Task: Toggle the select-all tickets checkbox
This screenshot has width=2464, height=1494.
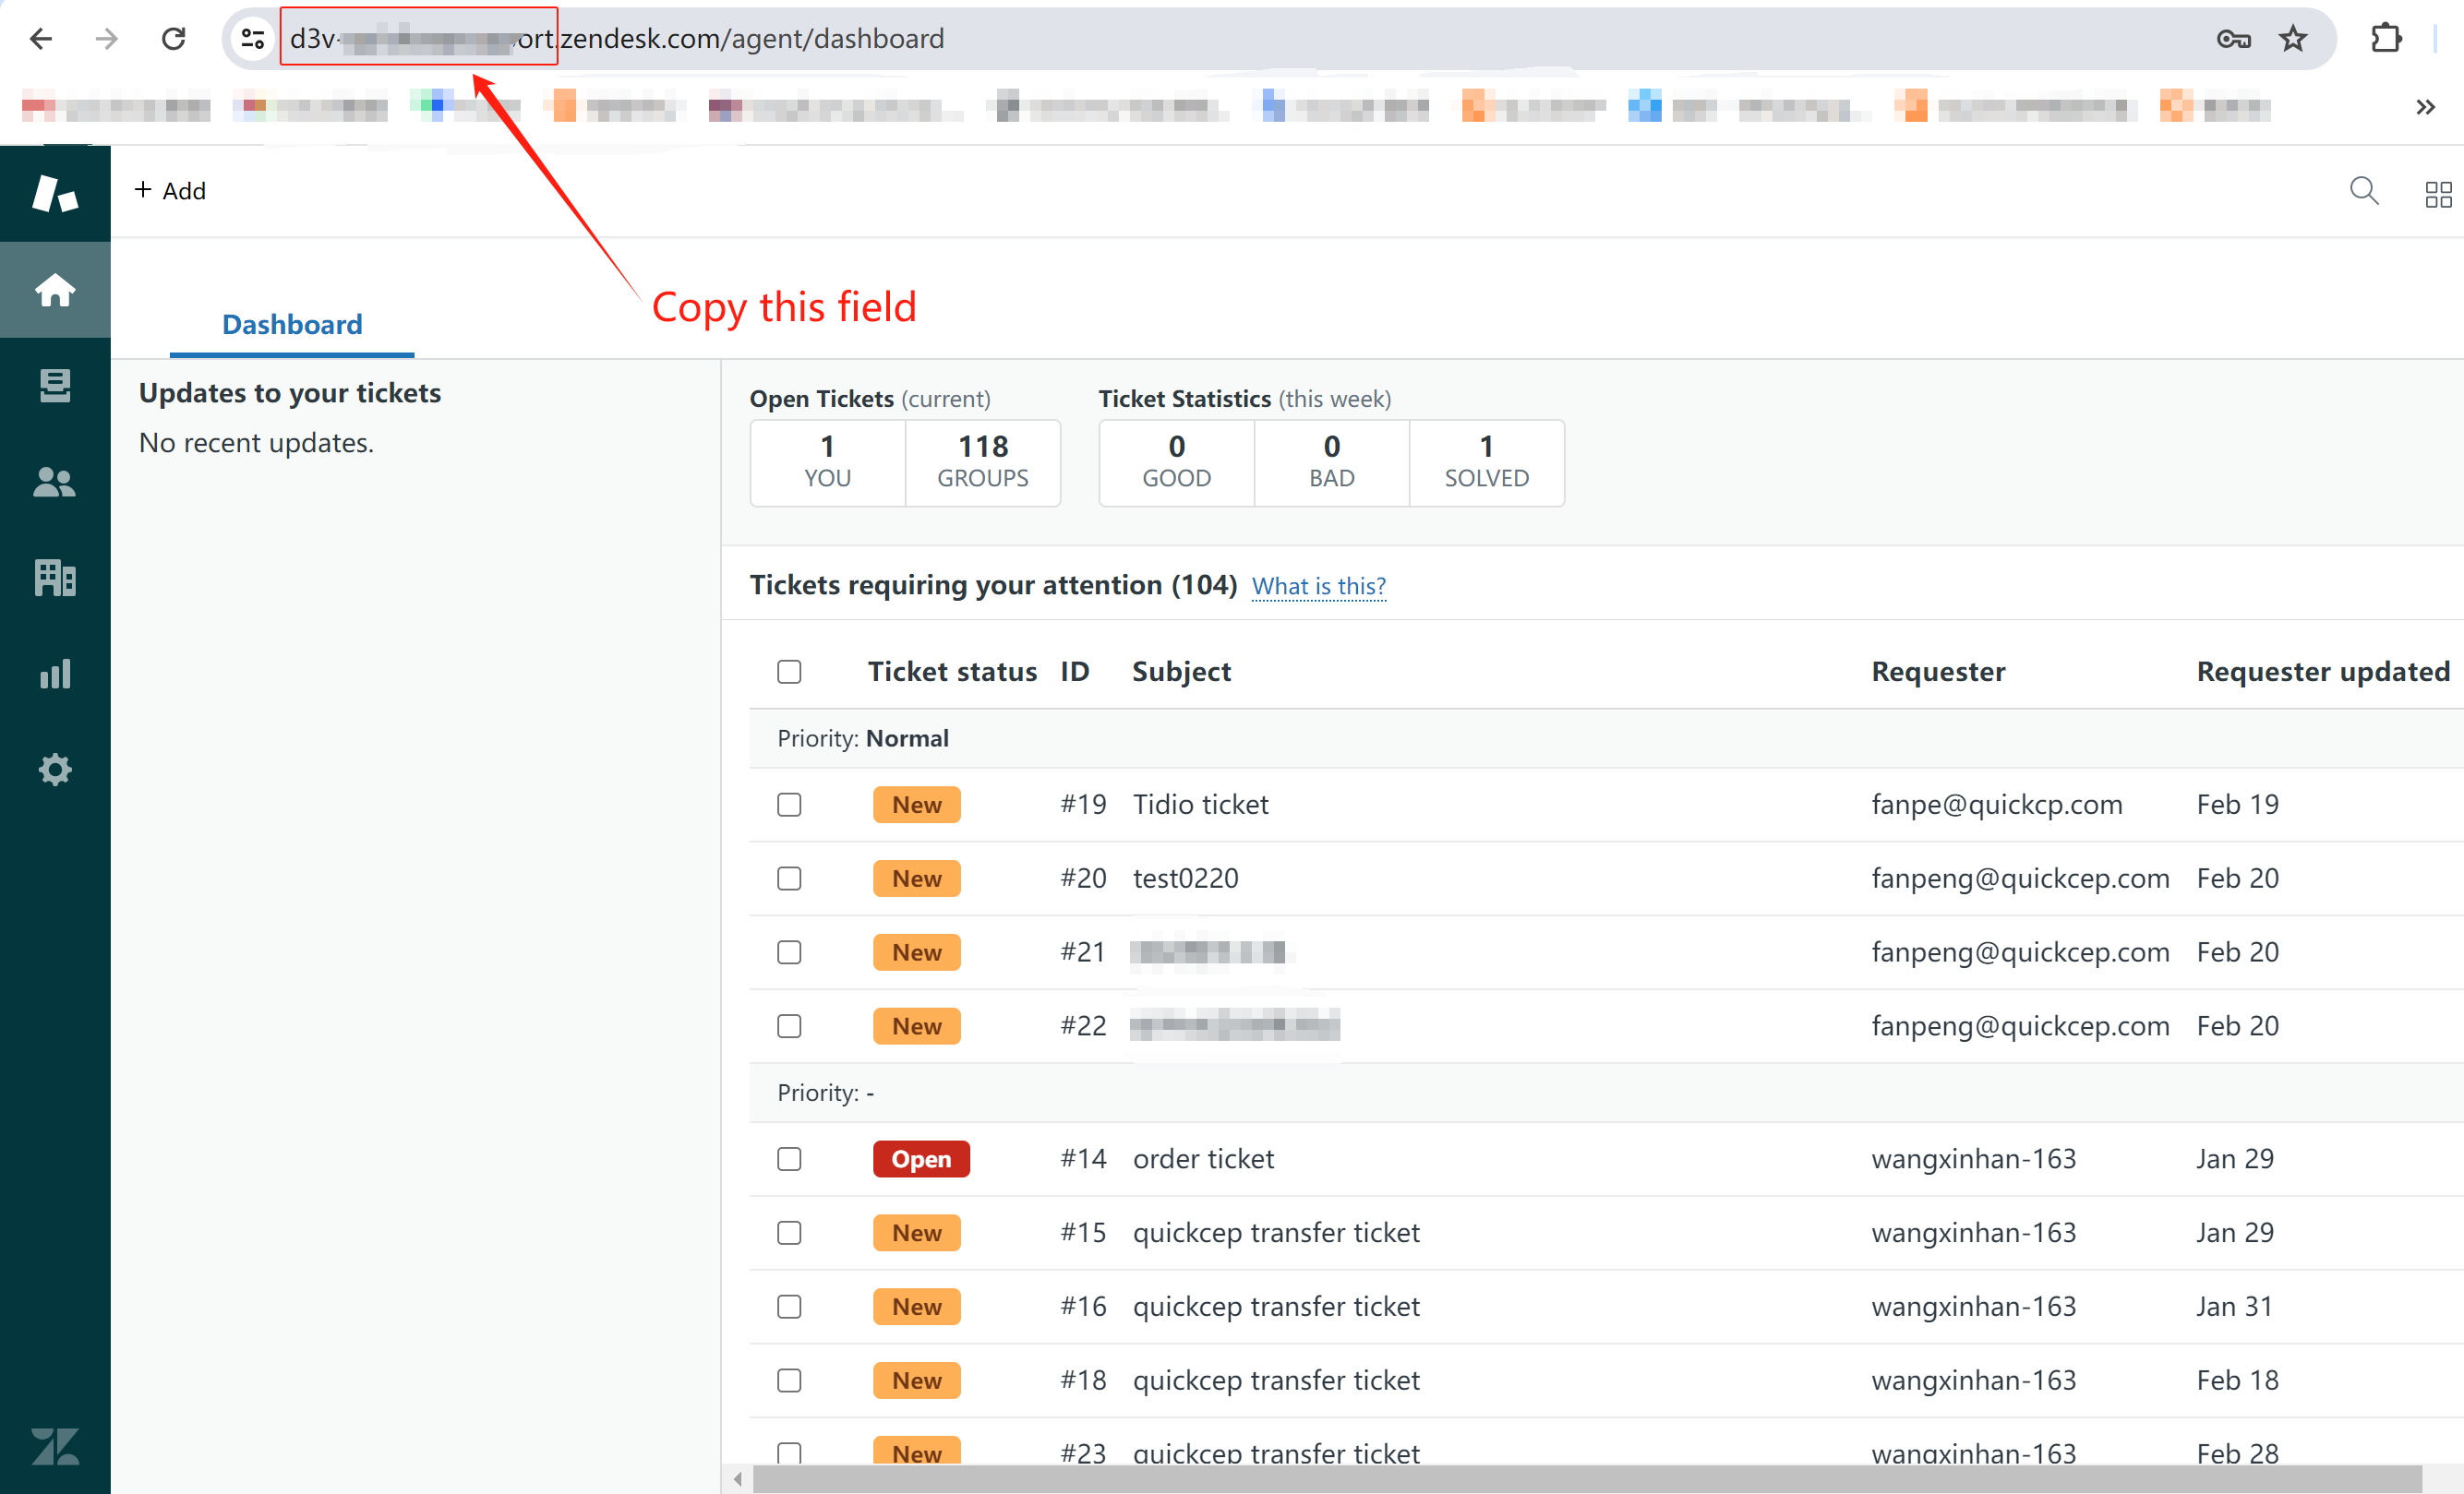Action: click(789, 672)
